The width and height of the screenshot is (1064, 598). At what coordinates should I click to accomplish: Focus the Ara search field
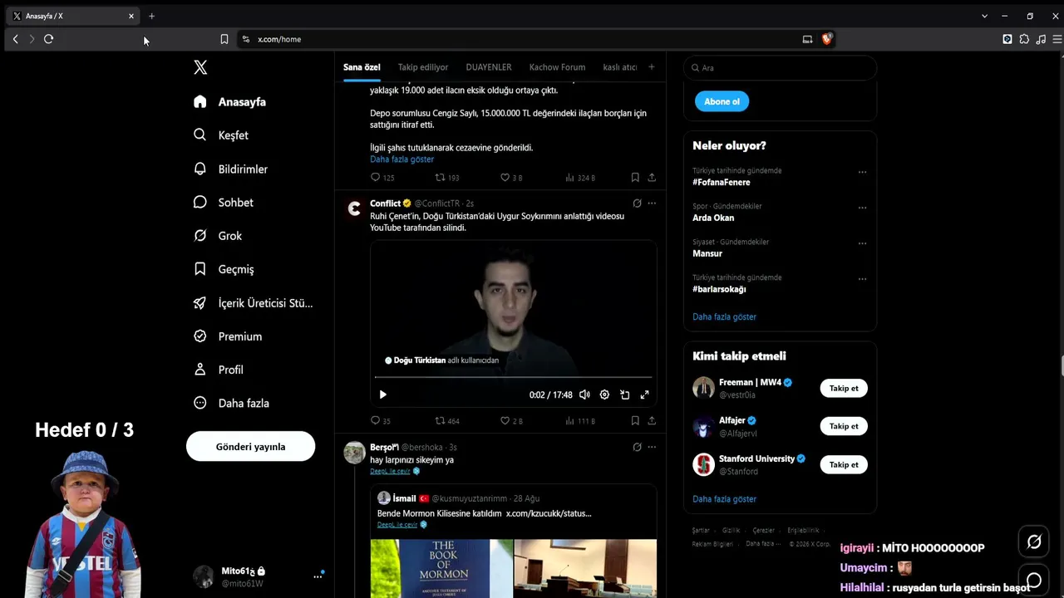pos(780,67)
